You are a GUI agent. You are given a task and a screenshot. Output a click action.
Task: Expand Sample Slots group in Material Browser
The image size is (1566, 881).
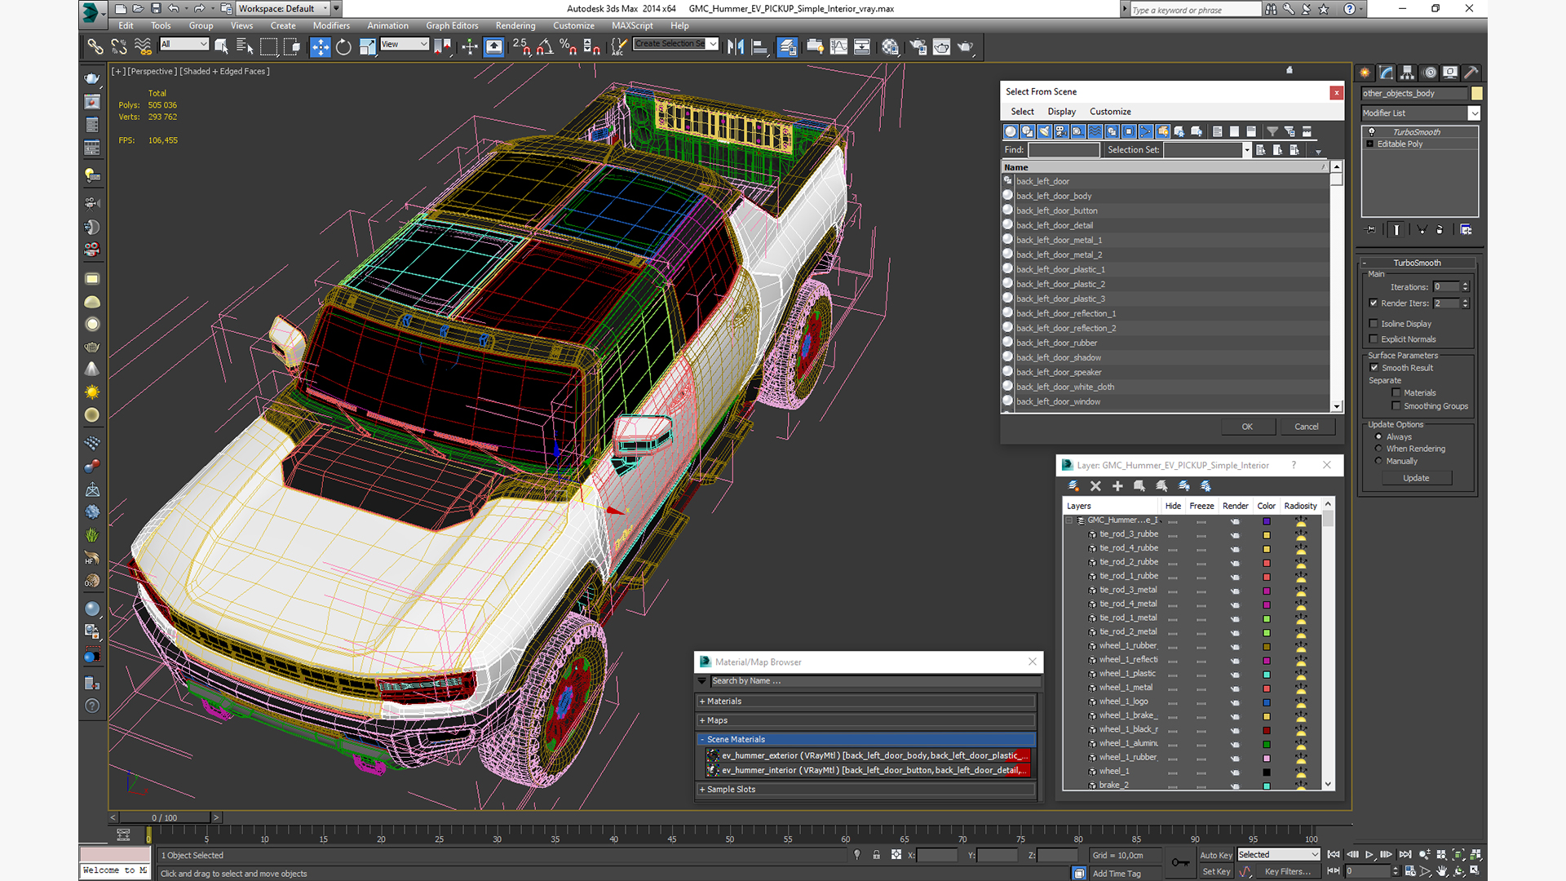[x=867, y=790]
